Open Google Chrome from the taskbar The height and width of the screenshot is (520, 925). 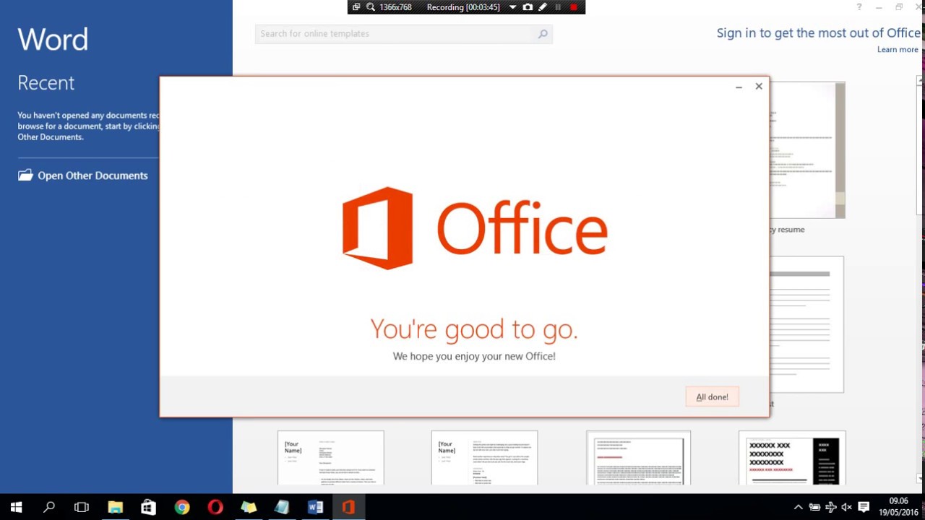[181, 507]
